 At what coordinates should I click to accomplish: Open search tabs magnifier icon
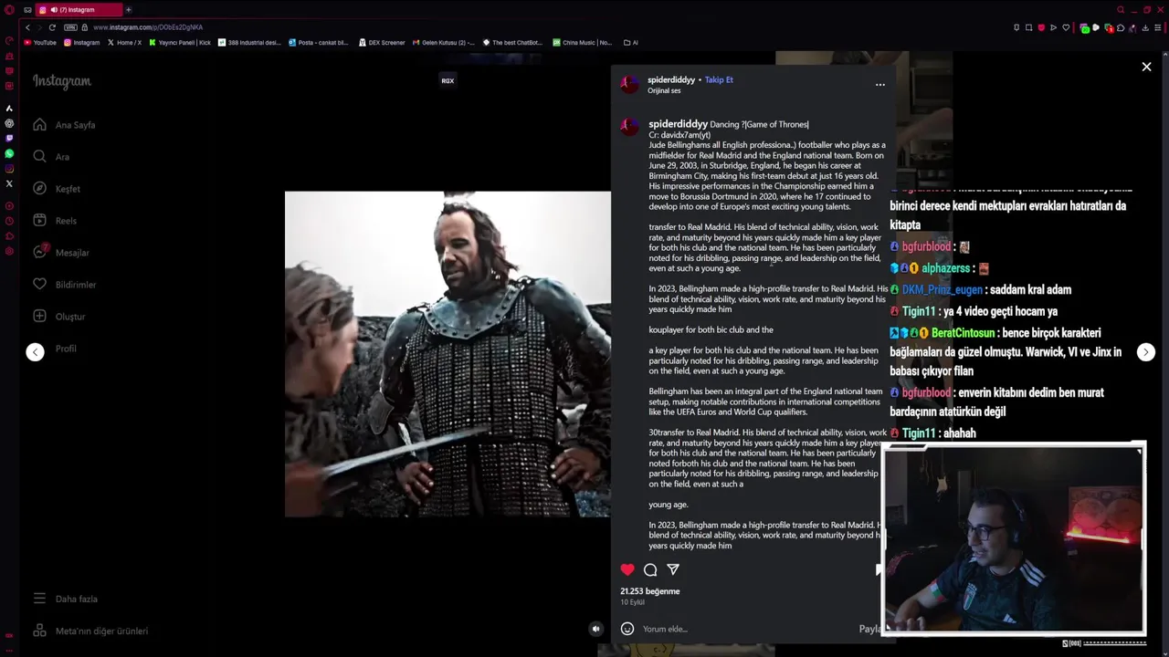1121,10
